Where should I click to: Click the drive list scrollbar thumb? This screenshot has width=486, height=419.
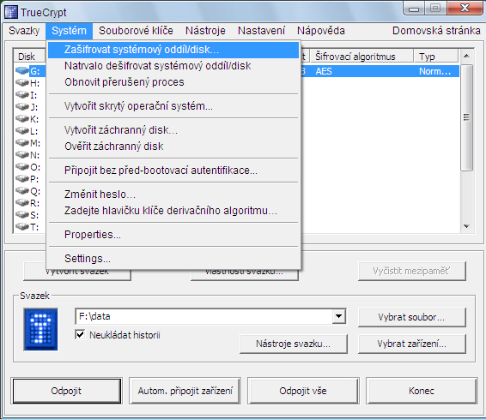pos(466,117)
